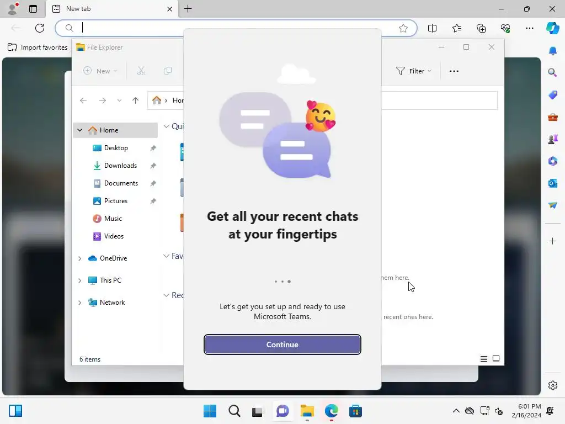This screenshot has width=565, height=424.
Task: Open Outlook in Edge sidebar
Action: tap(553, 183)
